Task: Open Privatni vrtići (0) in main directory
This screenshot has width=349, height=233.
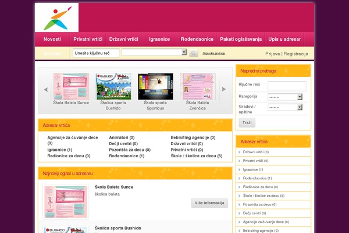Action: tap(187, 150)
